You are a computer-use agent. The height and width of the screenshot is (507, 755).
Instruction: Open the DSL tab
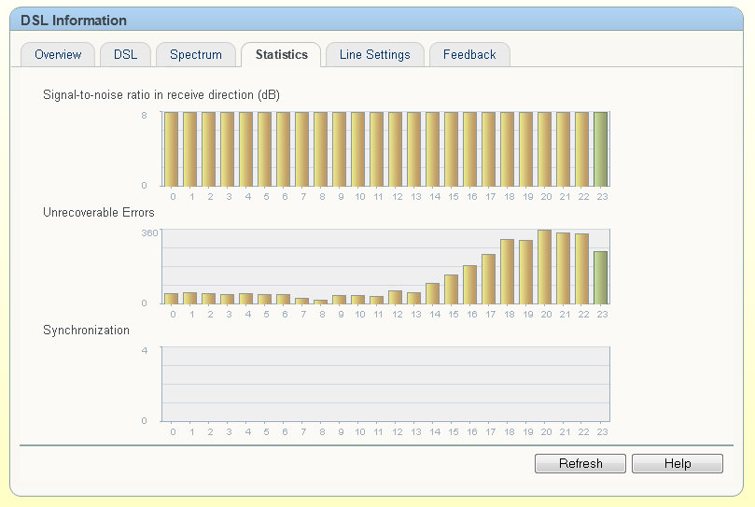[x=125, y=55]
